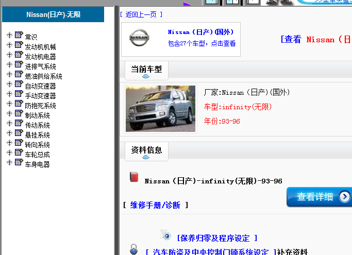352x255 pixels.
Task: Click the table icon beside 自动变速器
Action: point(19,84)
